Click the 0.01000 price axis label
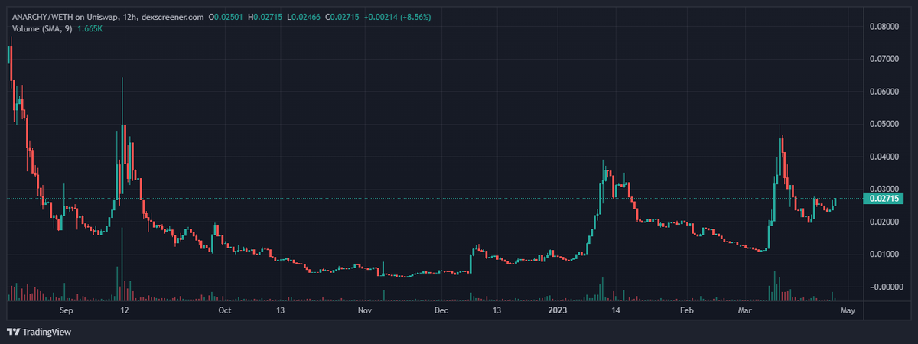This screenshot has width=918, height=344. (884, 254)
